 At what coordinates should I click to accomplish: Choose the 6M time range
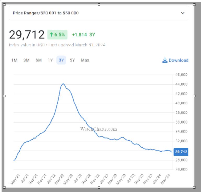38,60
